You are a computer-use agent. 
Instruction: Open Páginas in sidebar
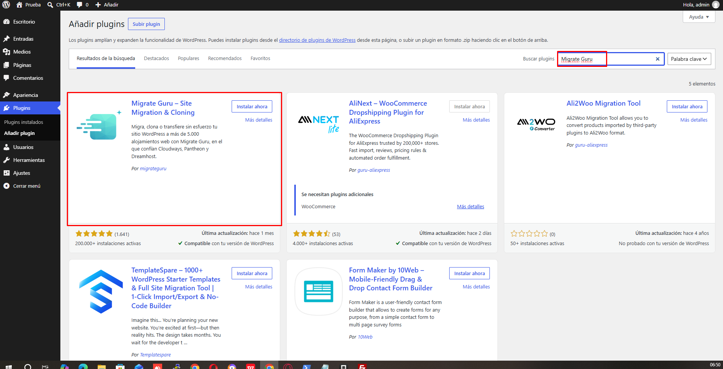click(x=30, y=65)
